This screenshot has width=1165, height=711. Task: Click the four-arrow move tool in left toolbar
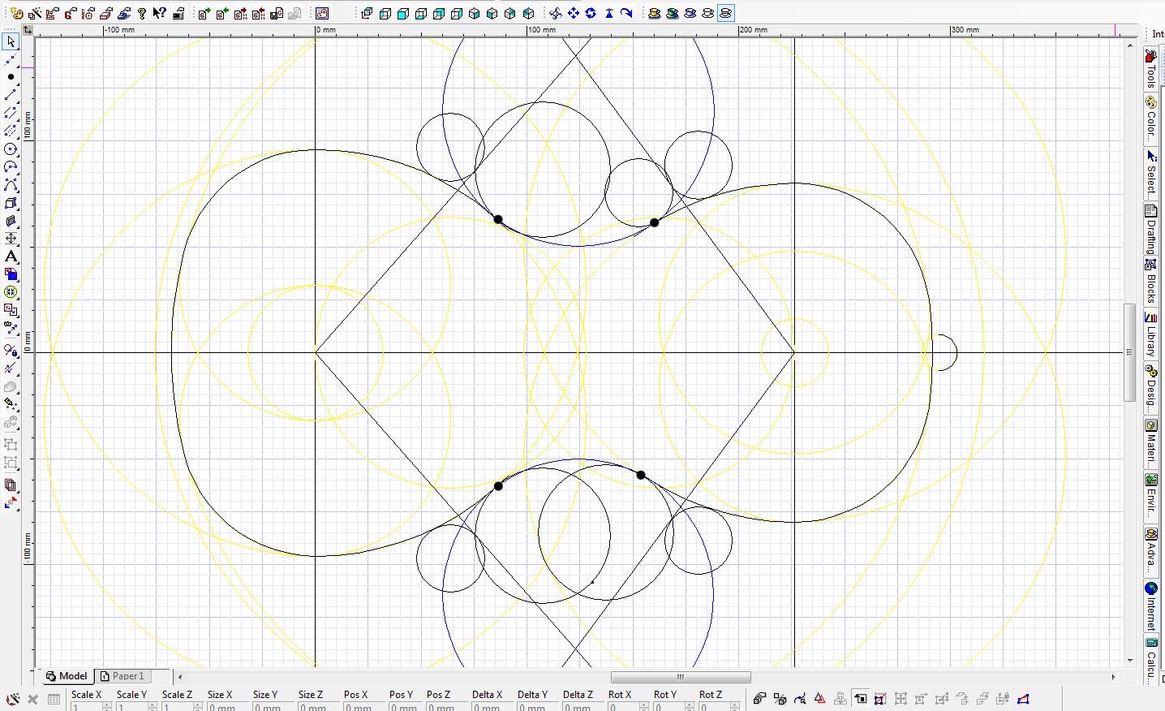pos(11,239)
